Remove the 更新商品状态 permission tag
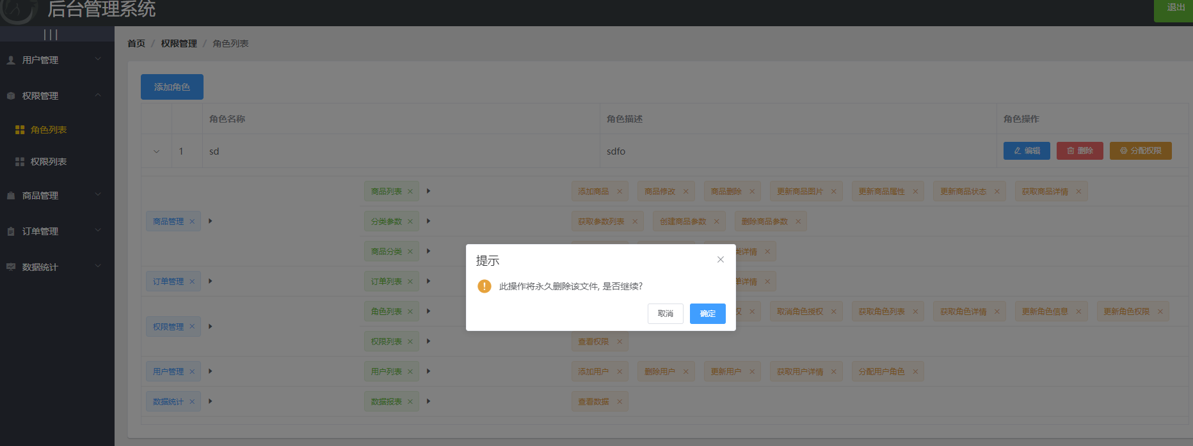Viewport: 1193px width, 446px height. 997,192
